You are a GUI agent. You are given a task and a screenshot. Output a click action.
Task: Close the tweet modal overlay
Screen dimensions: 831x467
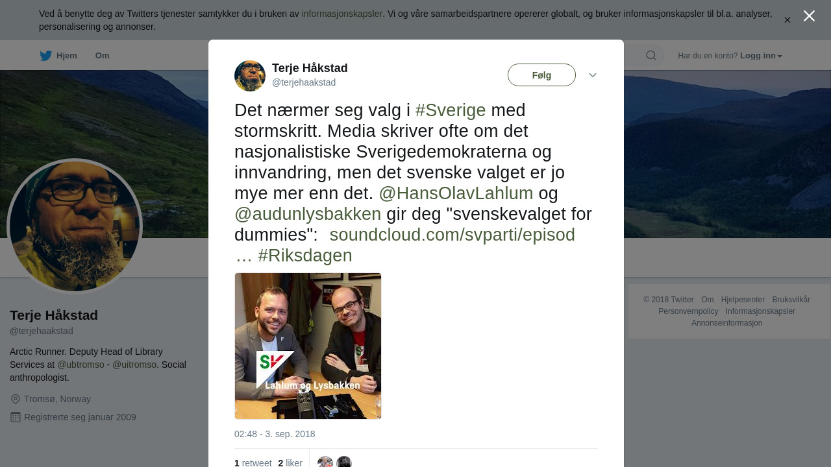[809, 16]
